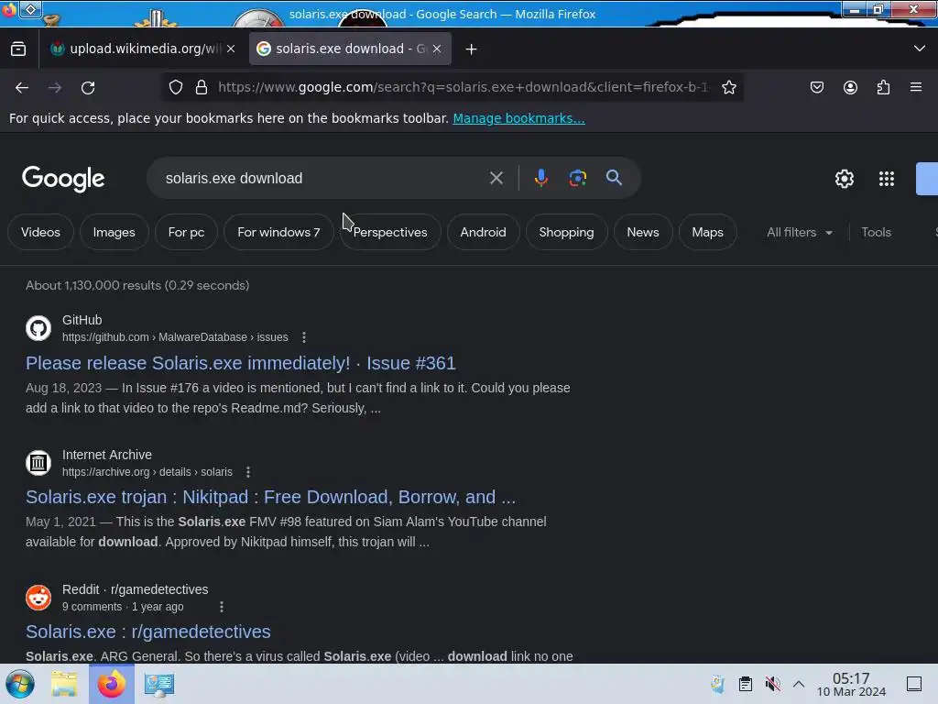Go back to previous page
Image resolution: width=938 pixels, height=704 pixels.
(22, 87)
